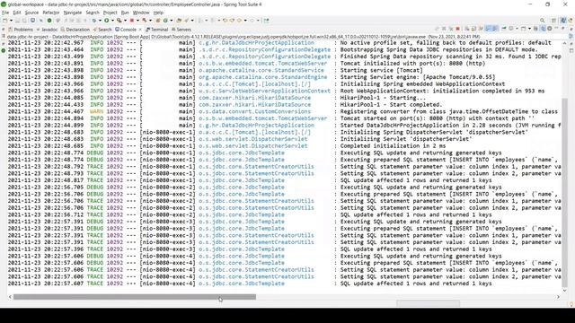Close the Console tab with its X
575x323 pixels.
(140, 30)
